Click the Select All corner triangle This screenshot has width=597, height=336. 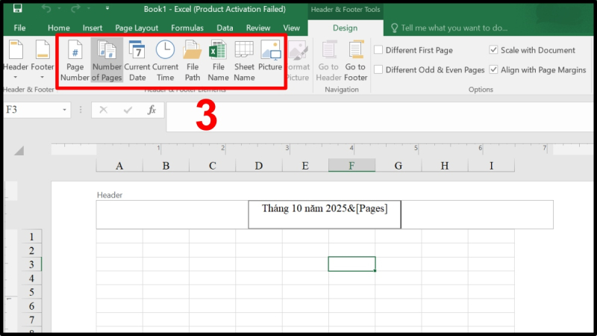pos(19,151)
